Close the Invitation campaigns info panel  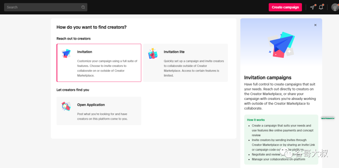tap(315, 25)
